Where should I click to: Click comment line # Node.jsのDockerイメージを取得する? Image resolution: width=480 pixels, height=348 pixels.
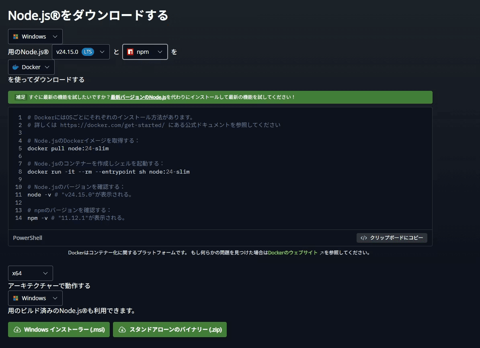click(x=83, y=141)
